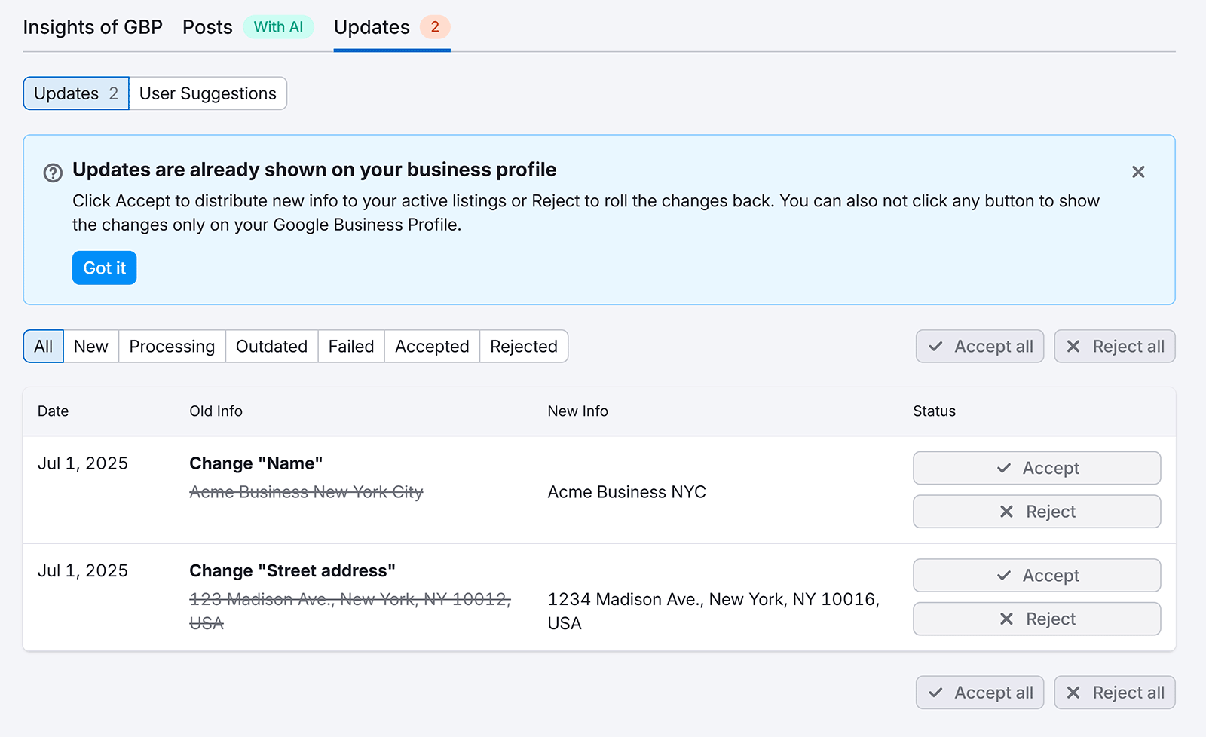Click the checkmark icon on top Accept all

[x=935, y=347]
